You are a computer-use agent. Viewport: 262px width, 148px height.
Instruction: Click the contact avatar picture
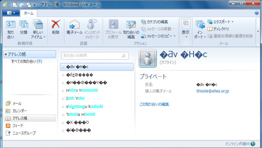coord(148,58)
